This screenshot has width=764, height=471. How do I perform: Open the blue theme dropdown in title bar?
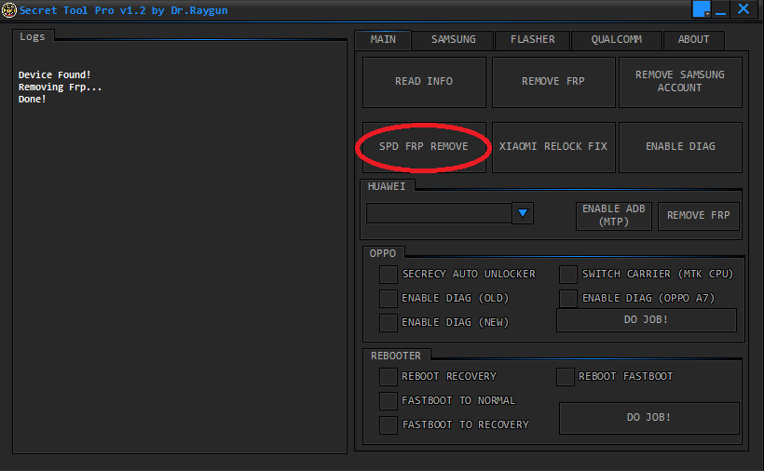[702, 9]
